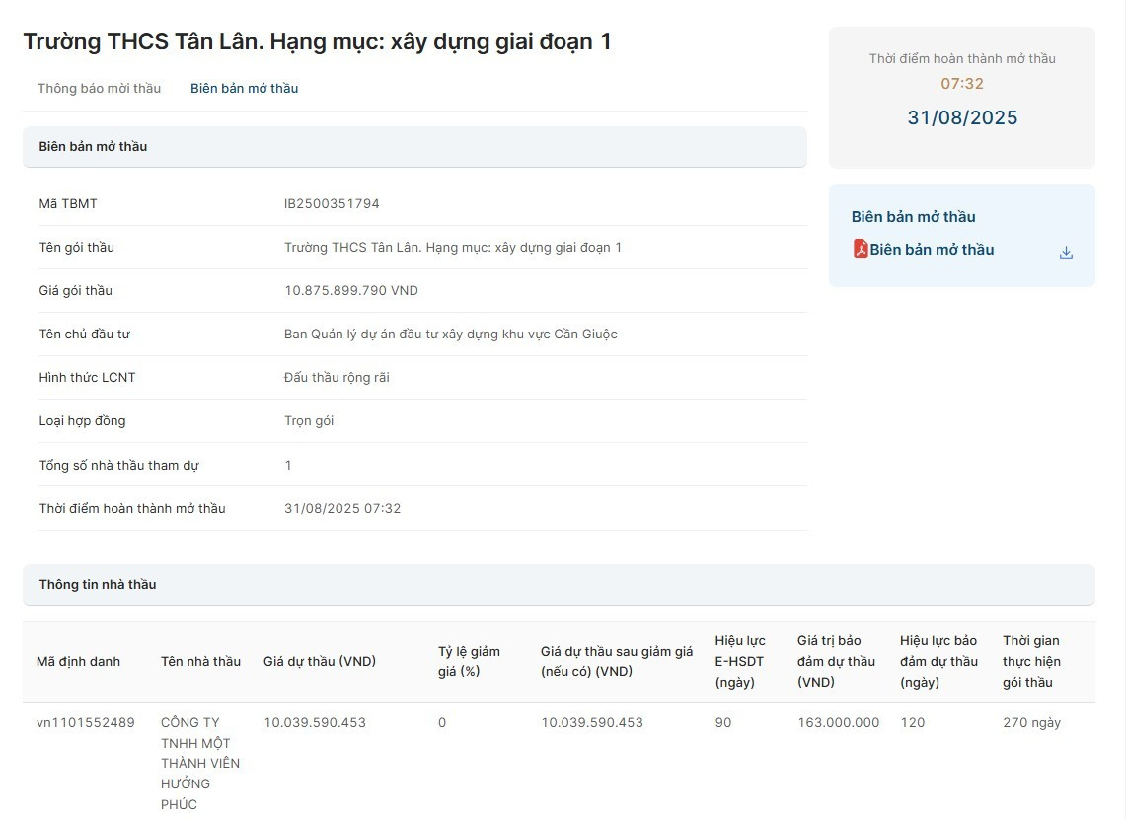Click the Mã định danh column header

click(78, 661)
